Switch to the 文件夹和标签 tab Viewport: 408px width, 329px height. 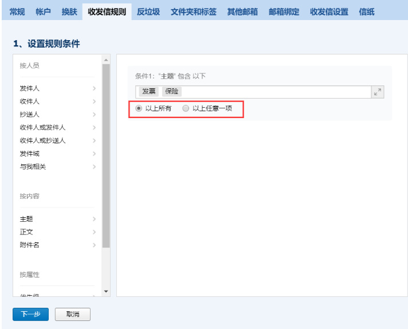tap(193, 12)
